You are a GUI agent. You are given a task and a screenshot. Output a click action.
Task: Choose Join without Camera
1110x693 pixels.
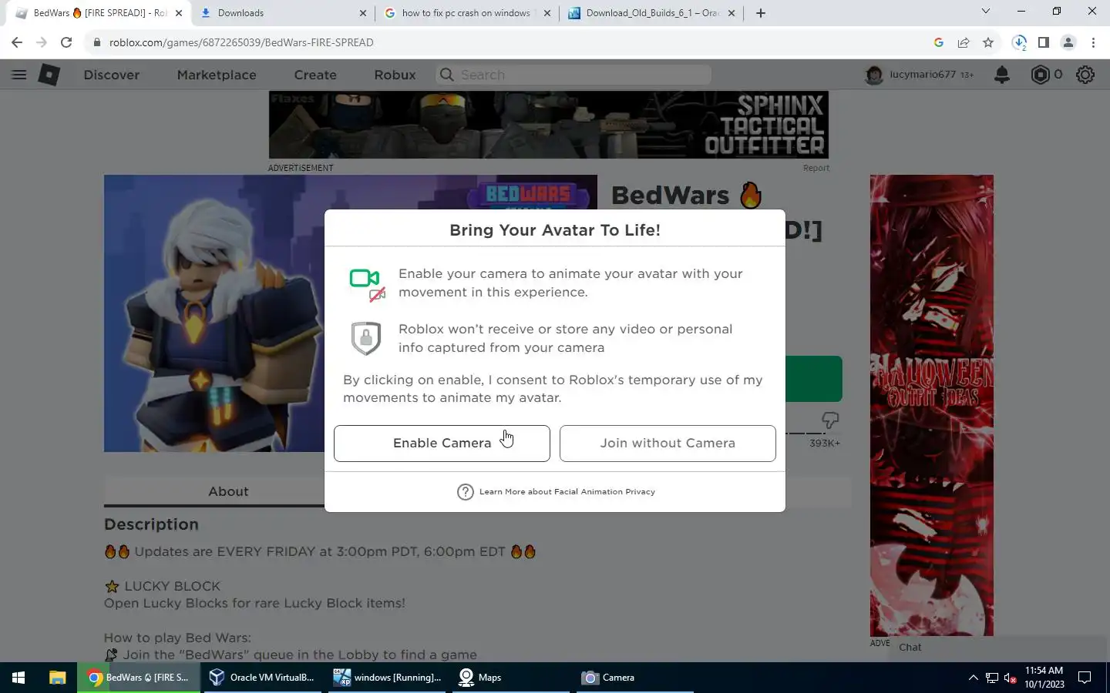pos(668,444)
